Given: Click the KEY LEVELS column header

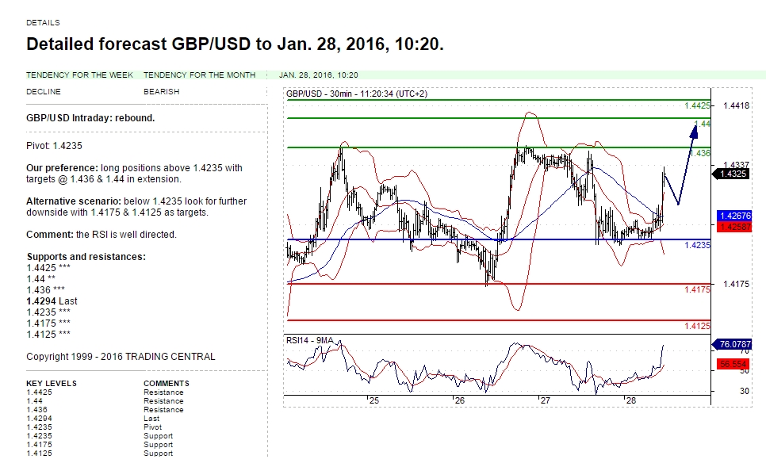Looking at the screenshot, I should tap(52, 384).
